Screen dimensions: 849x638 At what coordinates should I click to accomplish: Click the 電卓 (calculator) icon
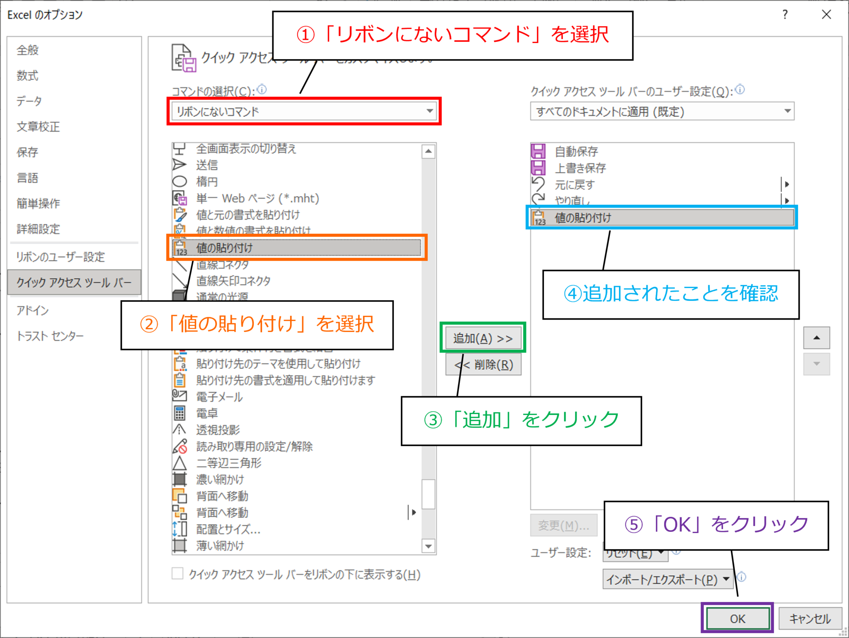[x=180, y=413]
